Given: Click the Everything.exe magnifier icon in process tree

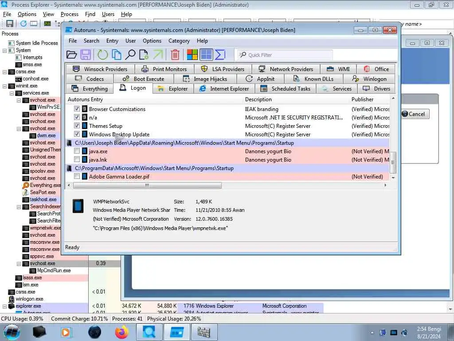Looking at the screenshot, I should click(26, 185).
